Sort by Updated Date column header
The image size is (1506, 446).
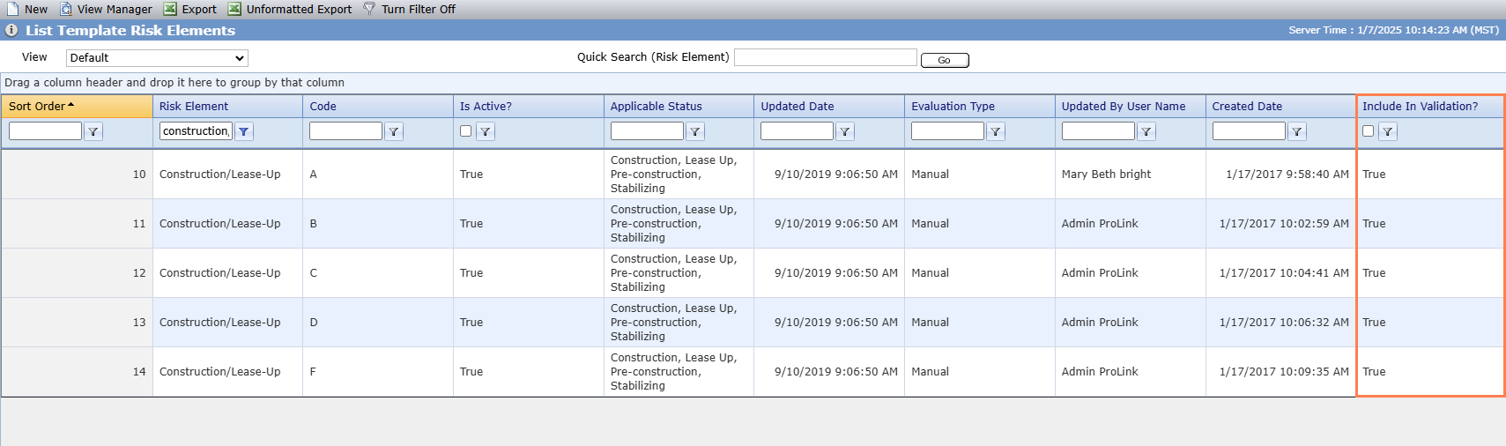(x=798, y=106)
